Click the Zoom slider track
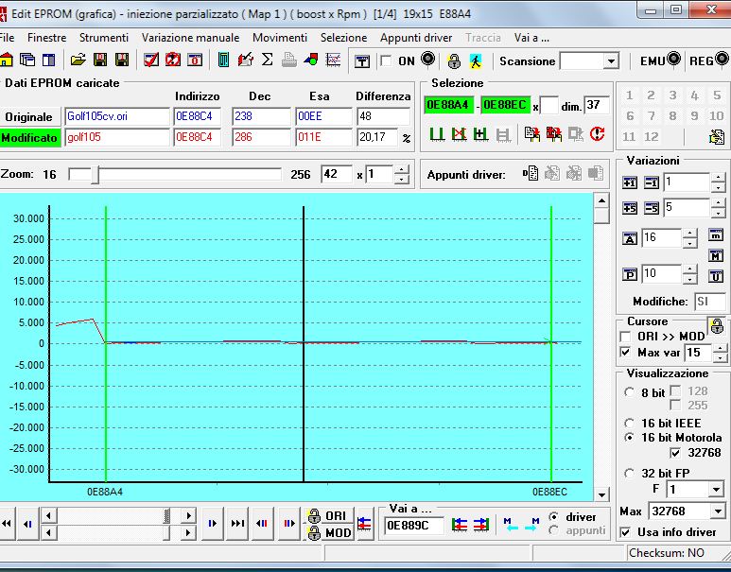The width and height of the screenshot is (731, 572). pyautogui.click(x=189, y=175)
